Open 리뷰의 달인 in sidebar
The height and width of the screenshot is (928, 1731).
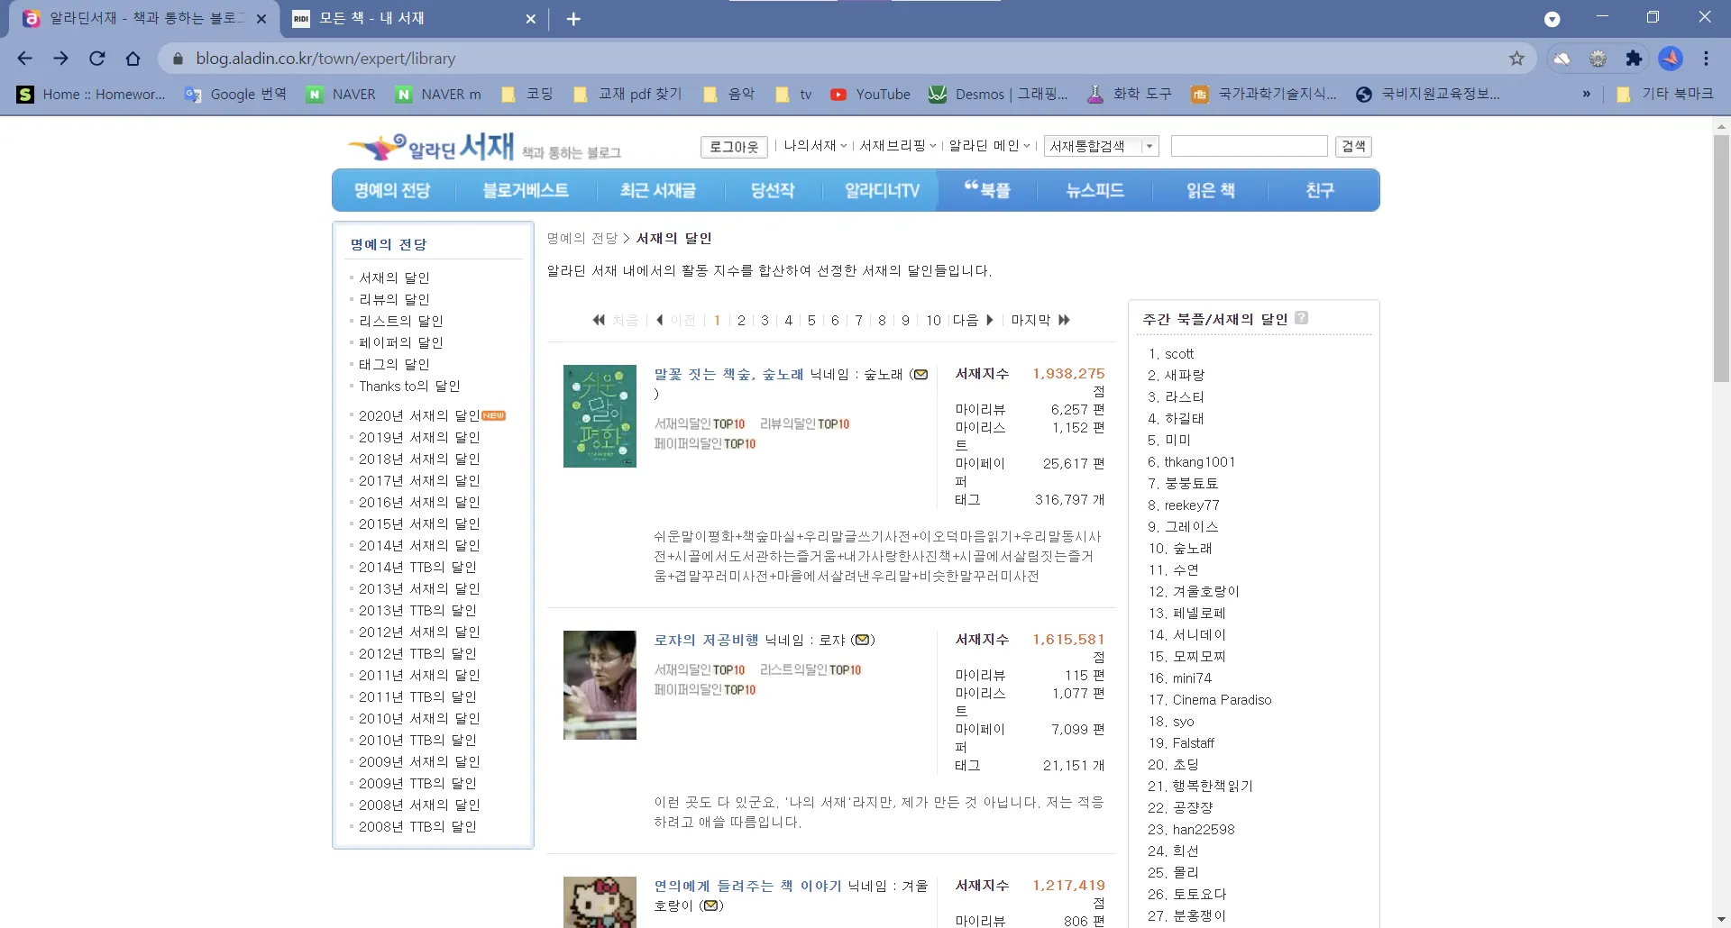pos(394,300)
